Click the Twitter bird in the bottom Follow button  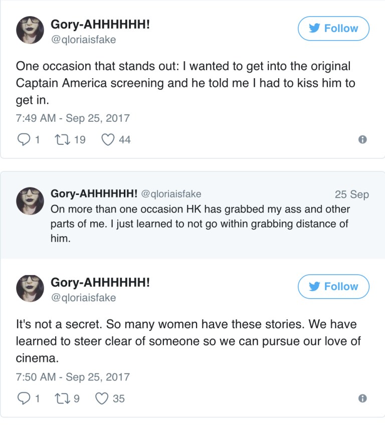(315, 287)
